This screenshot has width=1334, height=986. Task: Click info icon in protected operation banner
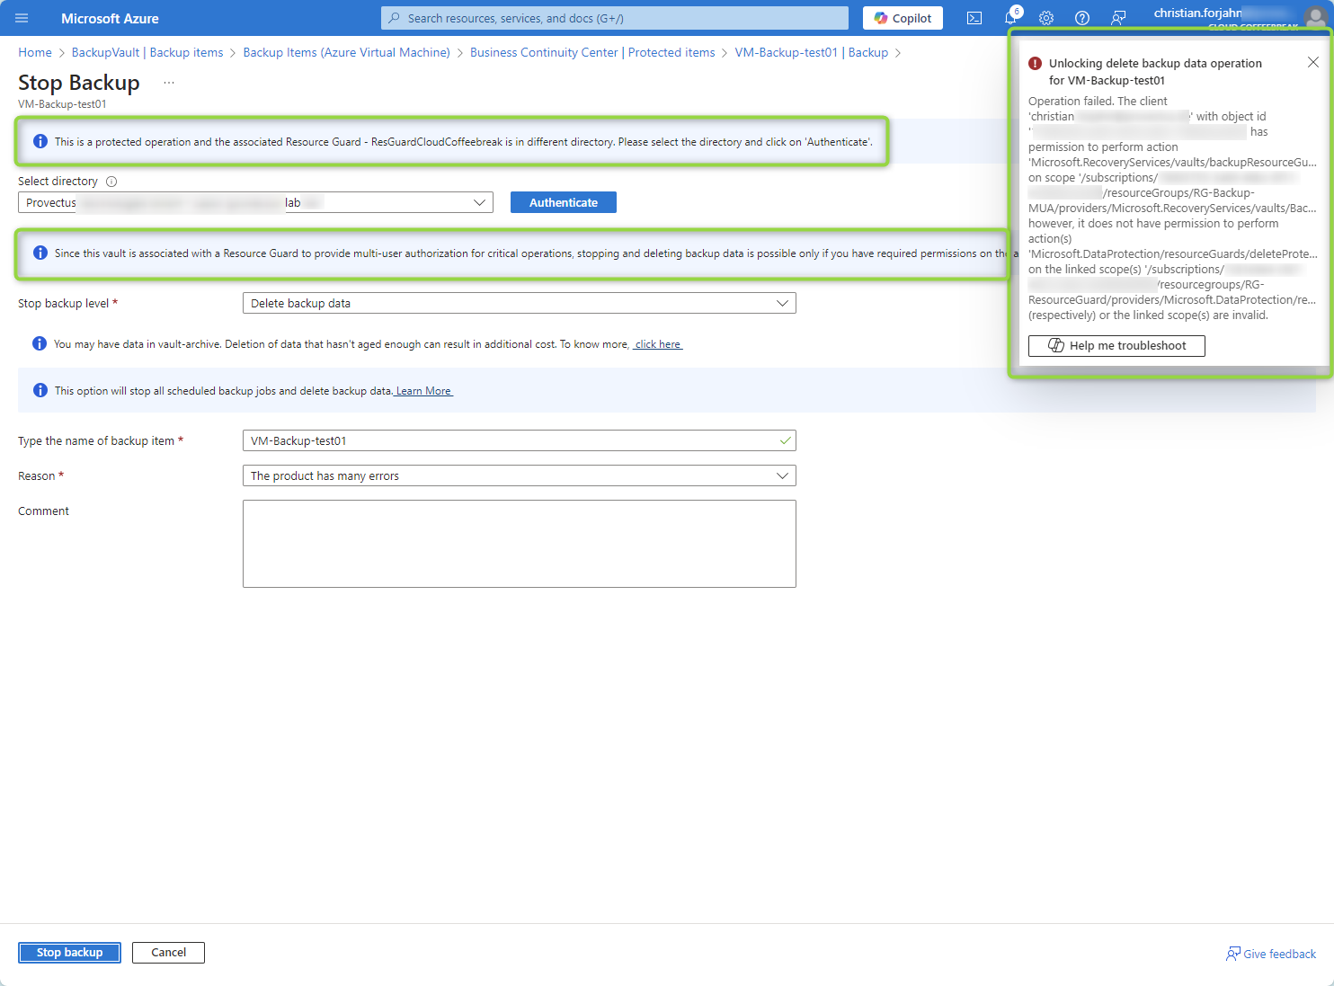40,141
